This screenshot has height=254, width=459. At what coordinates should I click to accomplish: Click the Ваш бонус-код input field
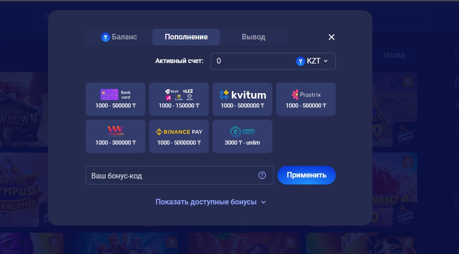point(171,175)
